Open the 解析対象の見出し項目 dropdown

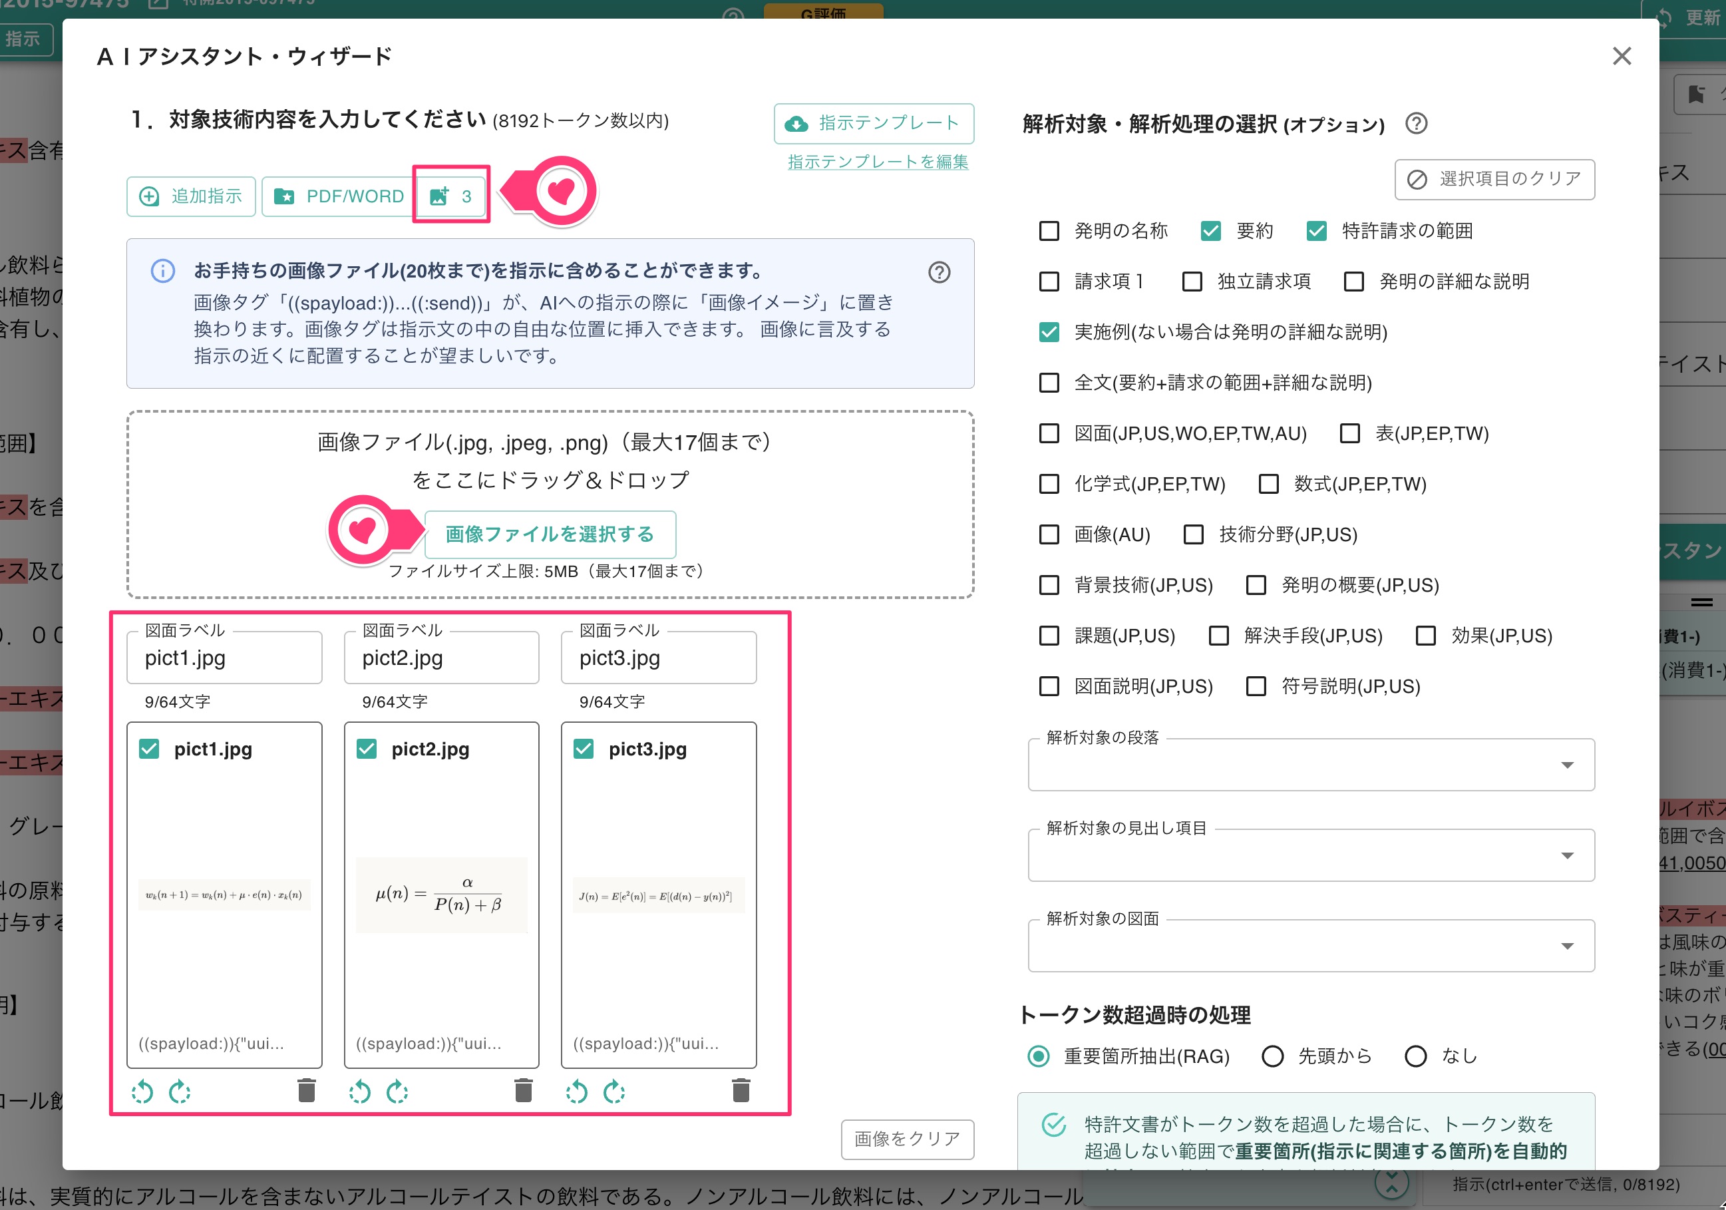[x=1311, y=856]
